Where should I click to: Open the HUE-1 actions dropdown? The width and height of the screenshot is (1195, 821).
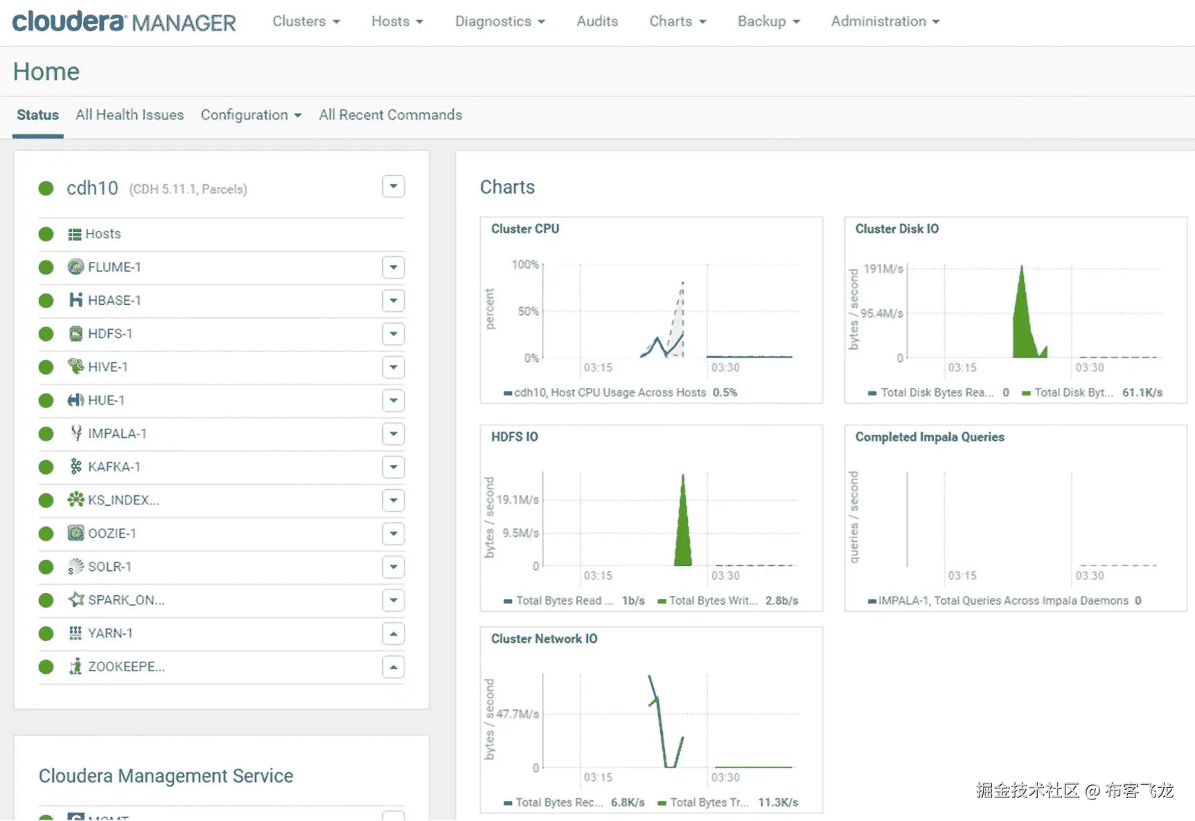coord(393,400)
